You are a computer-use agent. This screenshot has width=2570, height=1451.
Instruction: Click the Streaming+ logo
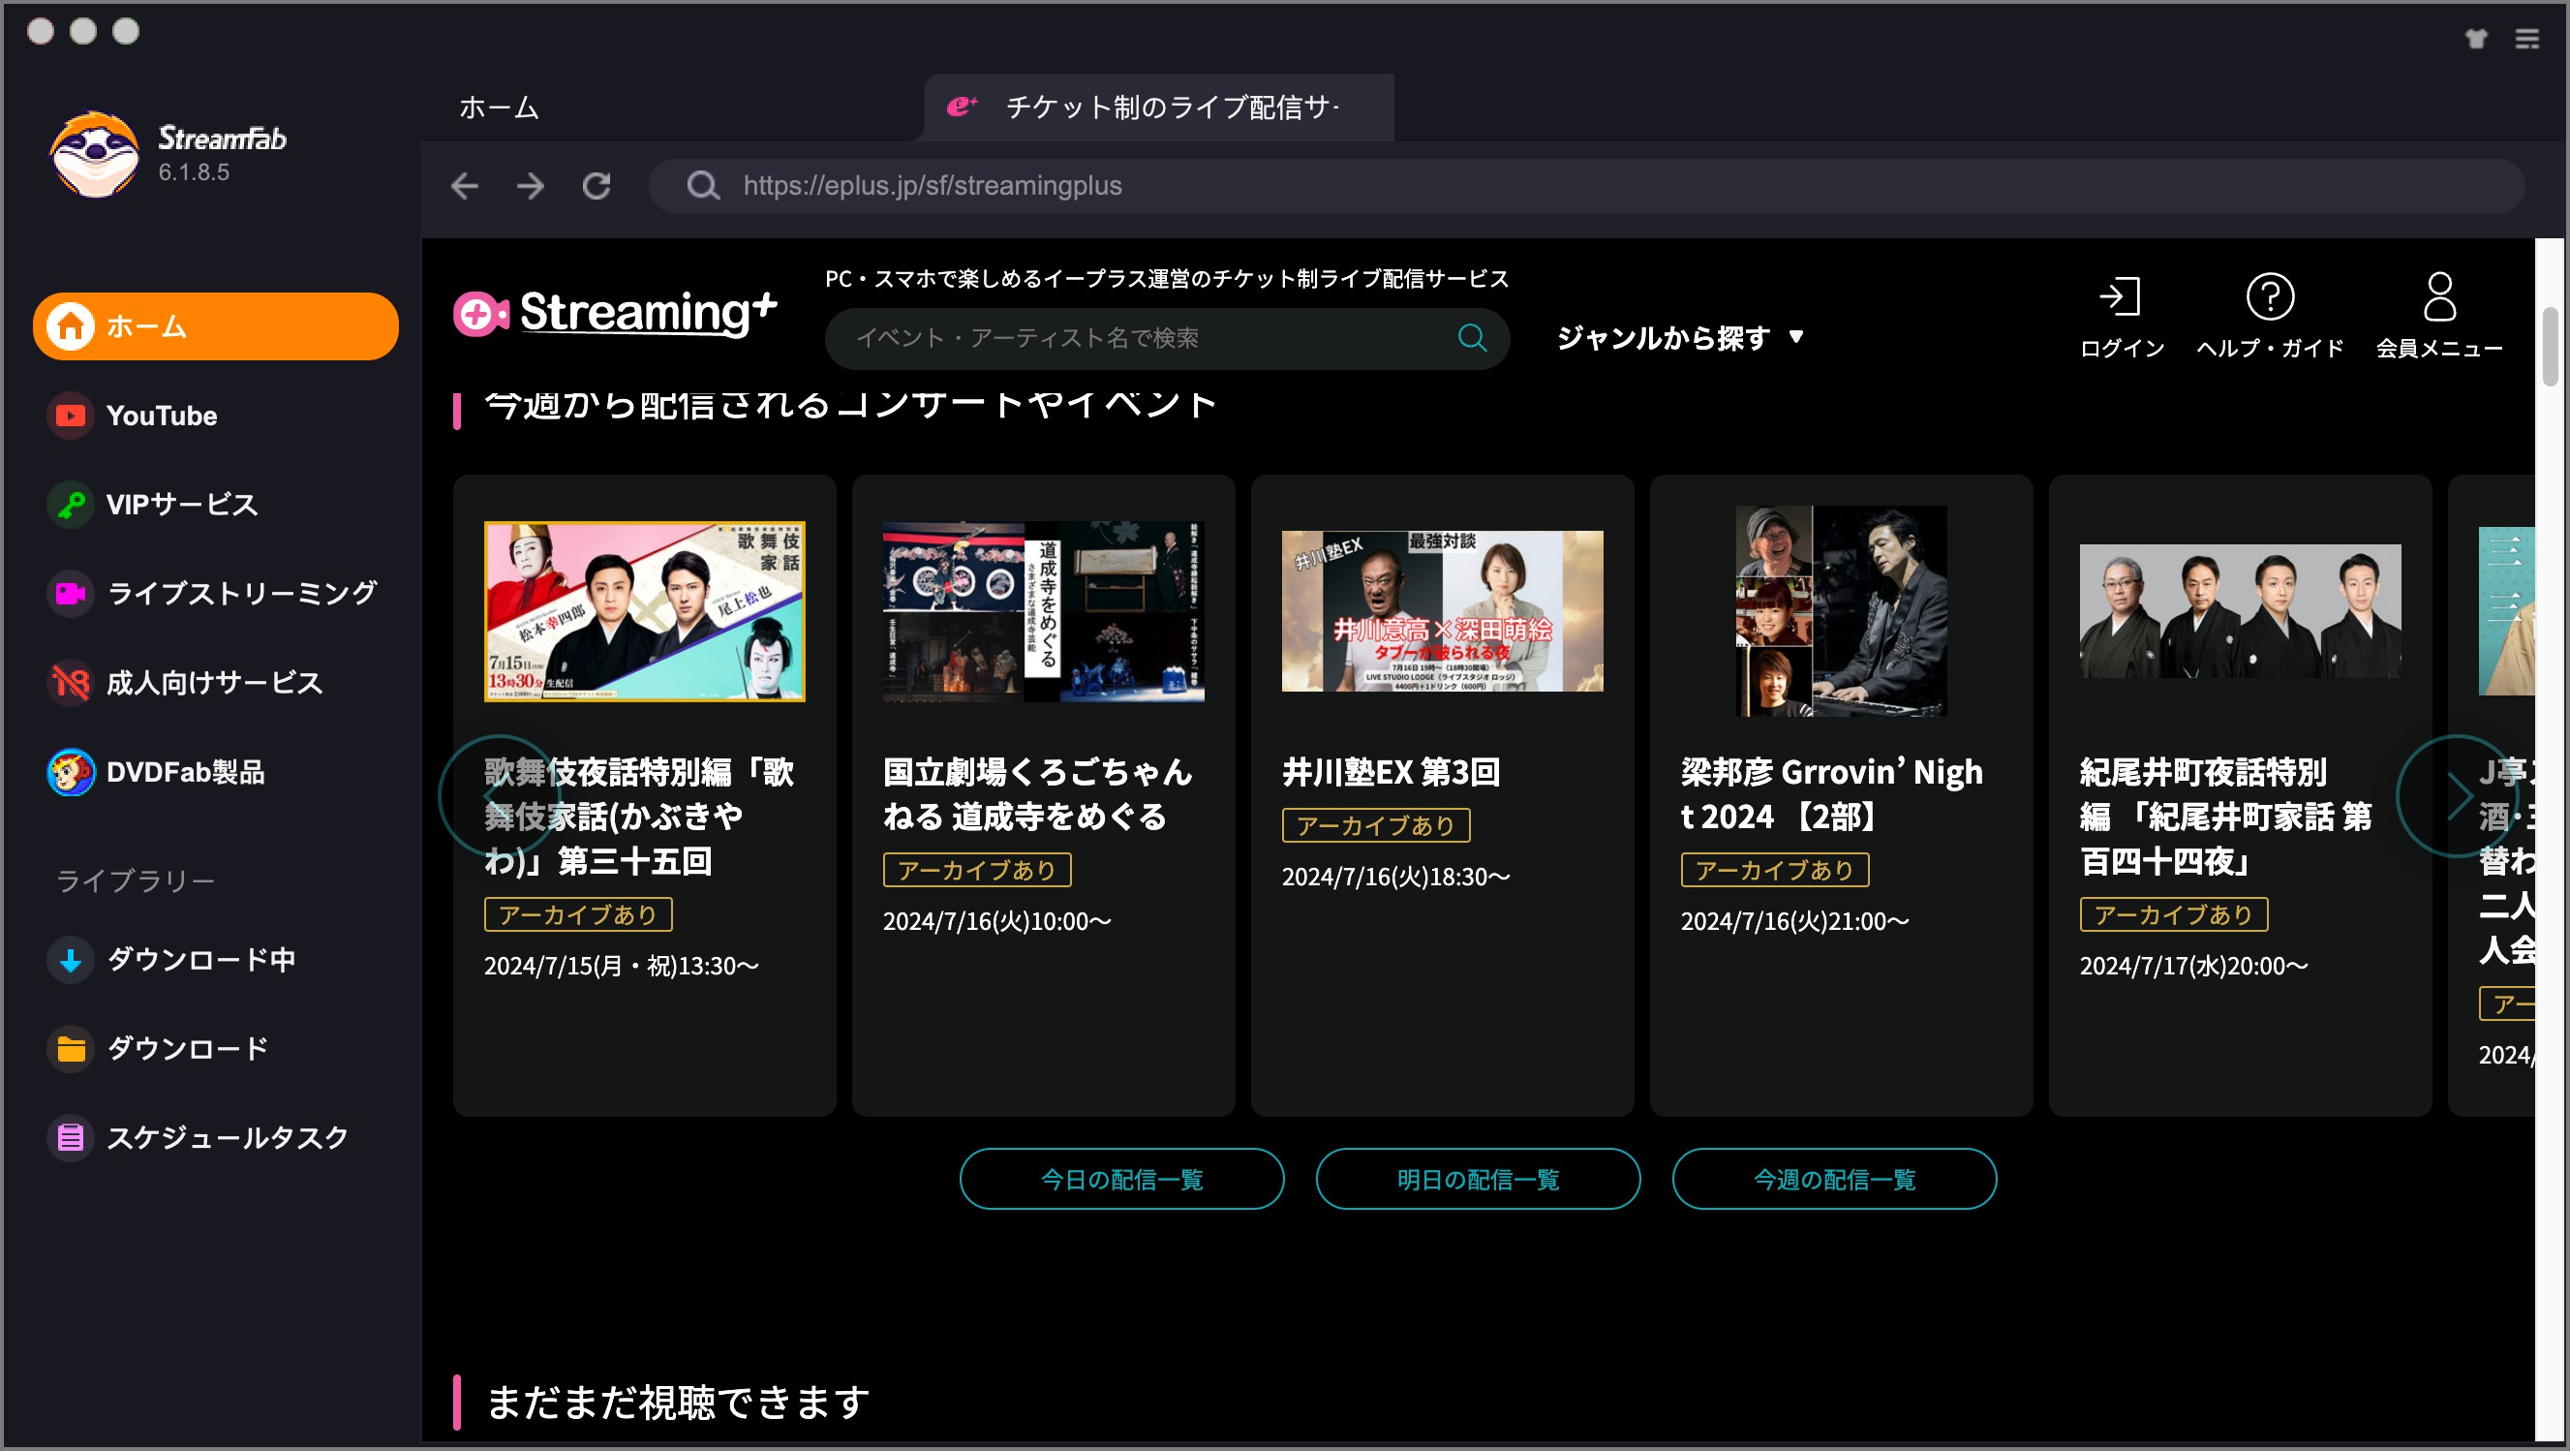click(615, 314)
